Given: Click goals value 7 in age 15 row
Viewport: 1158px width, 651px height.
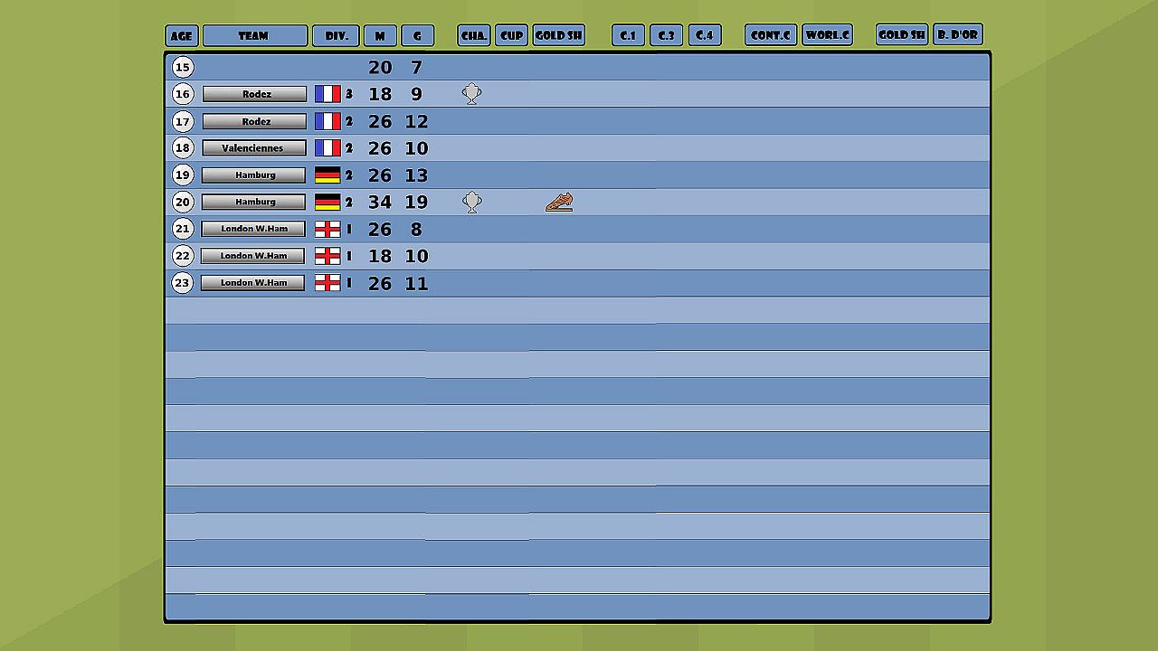Looking at the screenshot, I should click(x=416, y=68).
